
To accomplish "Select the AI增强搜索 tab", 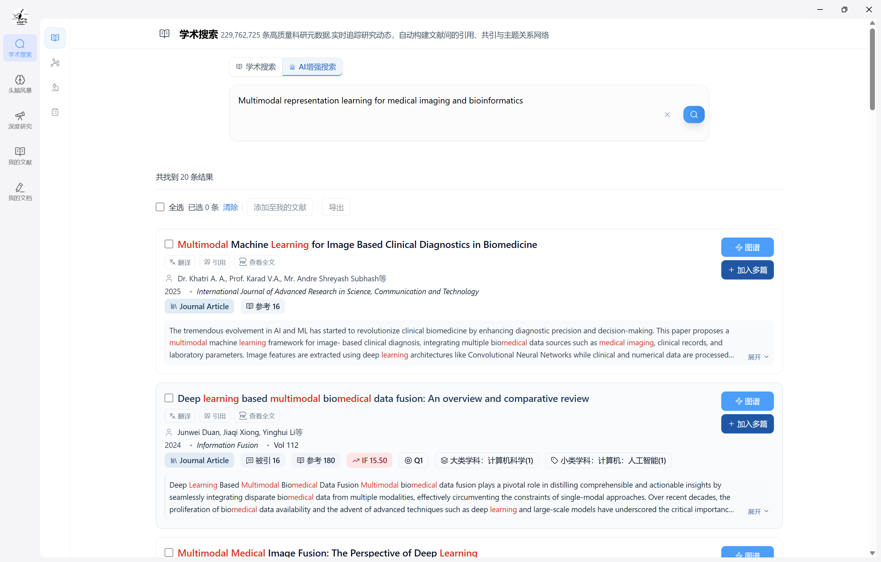I will [x=312, y=67].
